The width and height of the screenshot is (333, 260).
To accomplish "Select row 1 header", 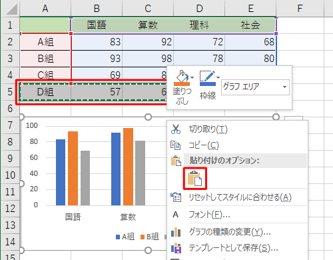I will pyautogui.click(x=10, y=25).
